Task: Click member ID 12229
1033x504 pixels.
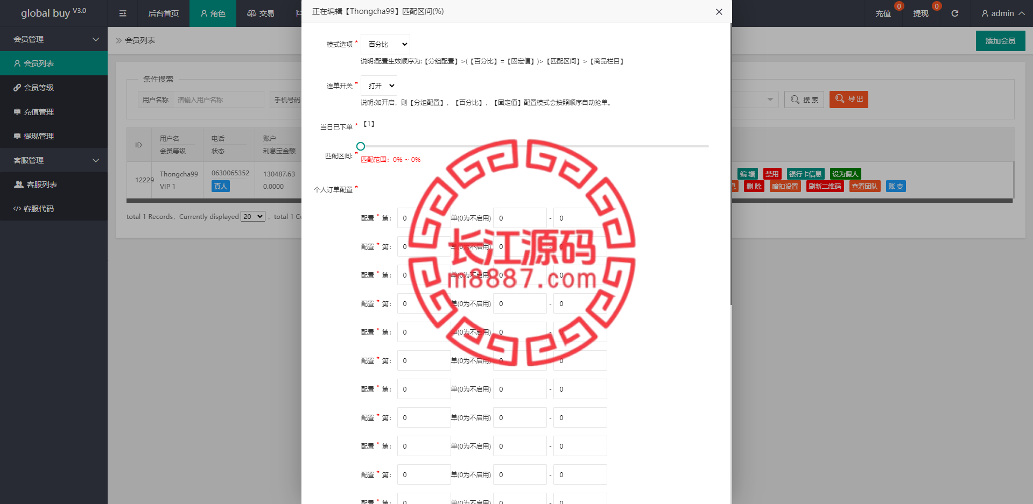Action: coord(144,180)
